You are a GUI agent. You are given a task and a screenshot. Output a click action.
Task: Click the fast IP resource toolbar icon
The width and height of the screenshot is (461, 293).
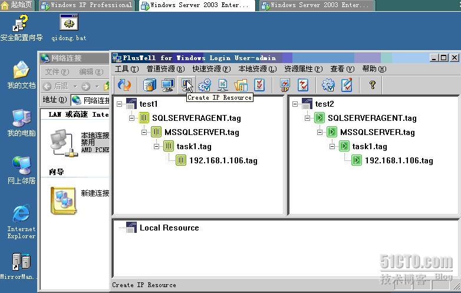285,85
